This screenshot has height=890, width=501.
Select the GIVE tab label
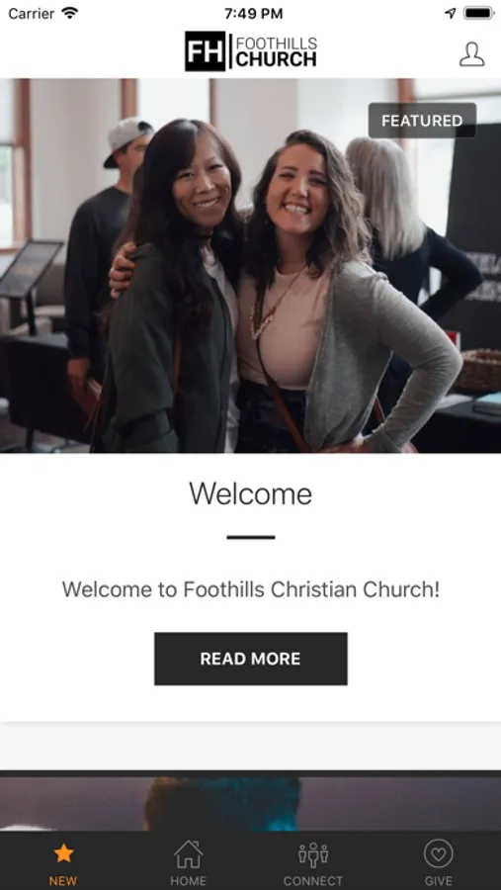click(438, 881)
